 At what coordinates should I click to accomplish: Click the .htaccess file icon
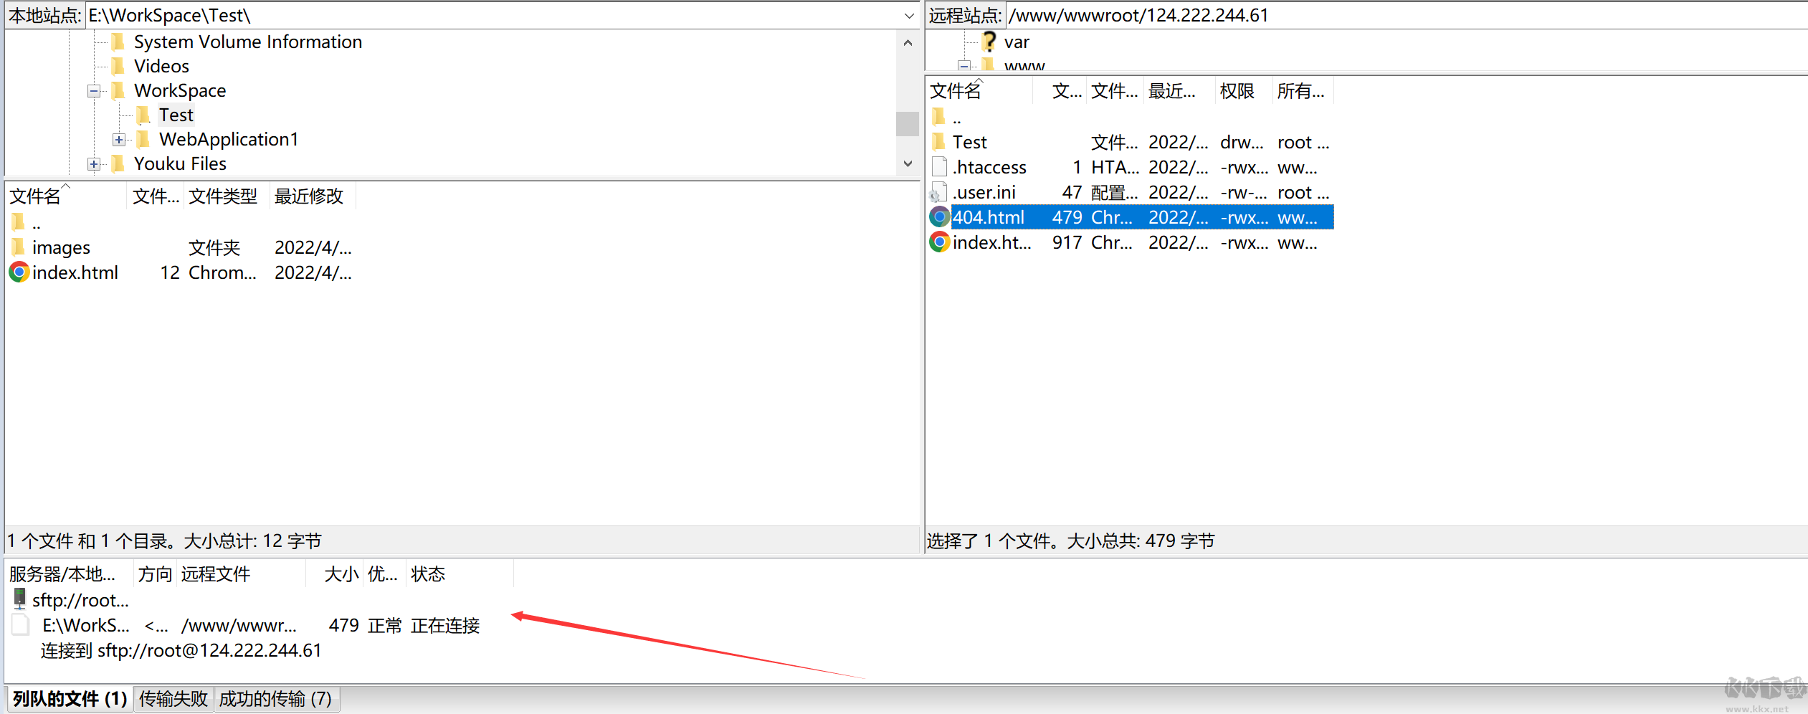(x=939, y=167)
